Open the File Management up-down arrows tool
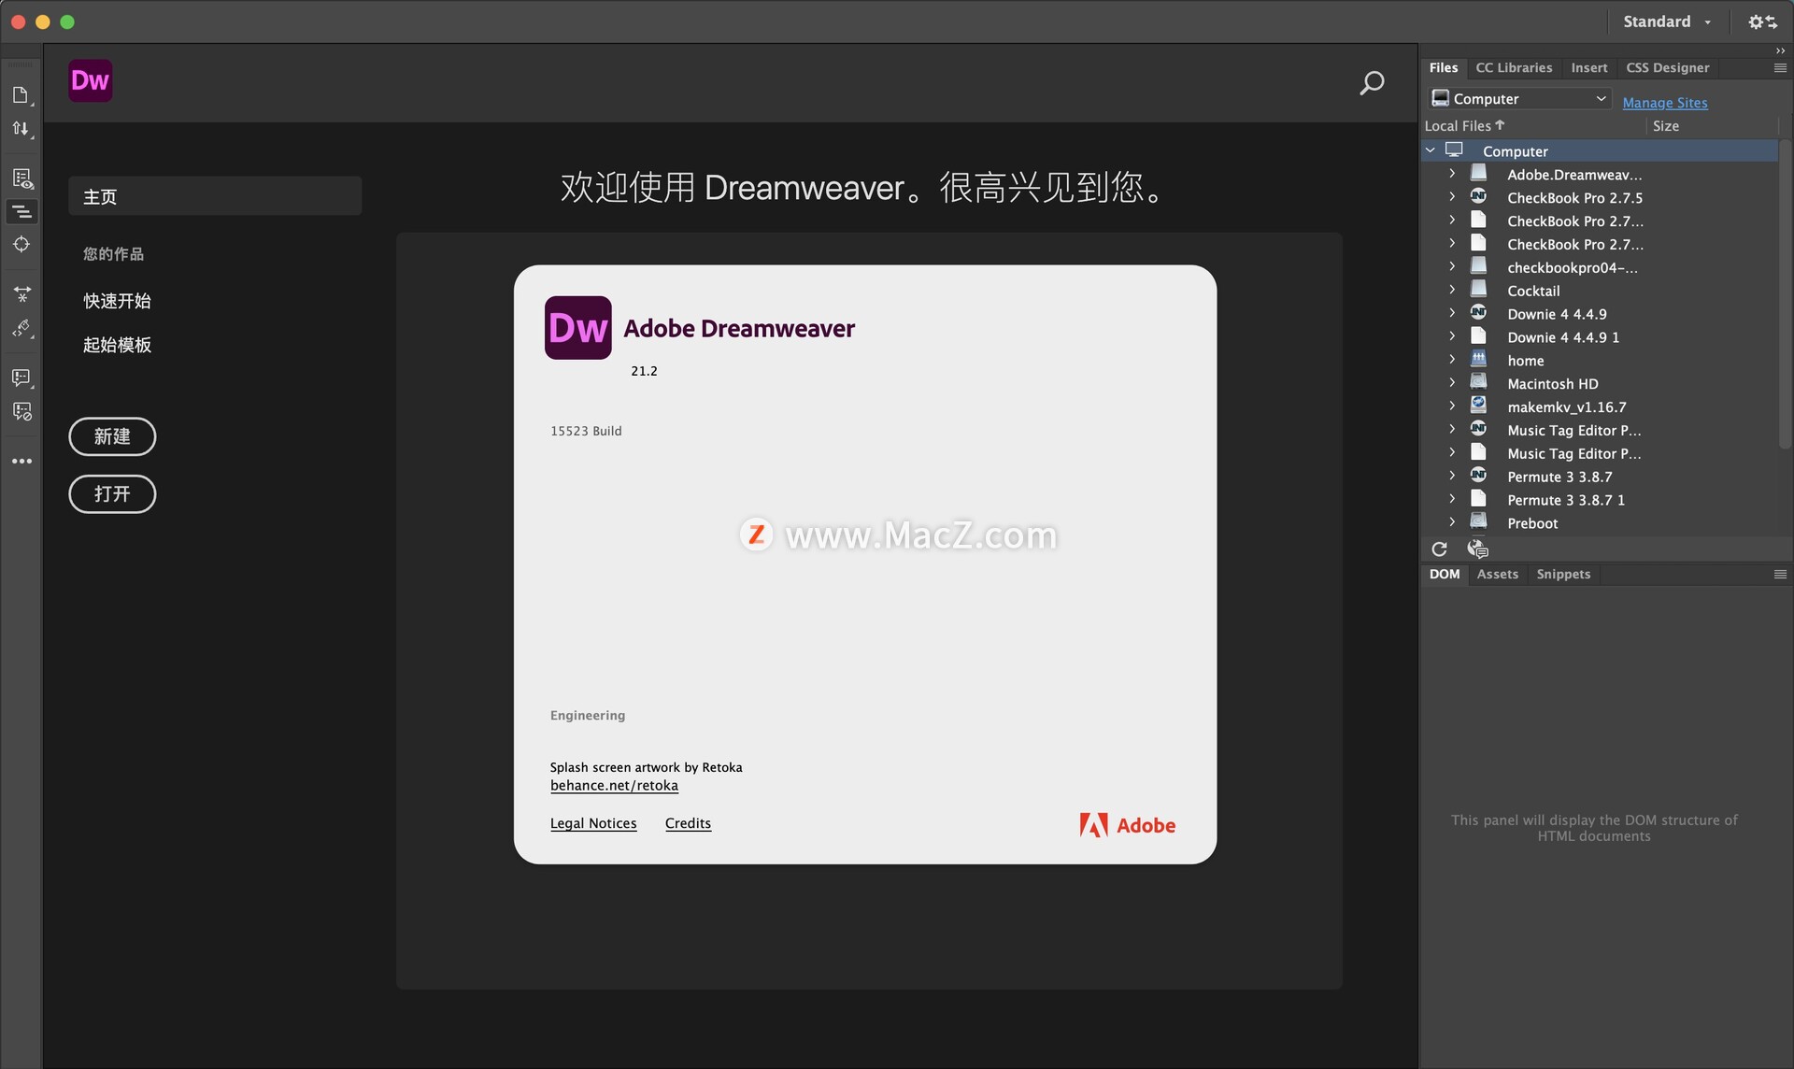 pos(21,129)
